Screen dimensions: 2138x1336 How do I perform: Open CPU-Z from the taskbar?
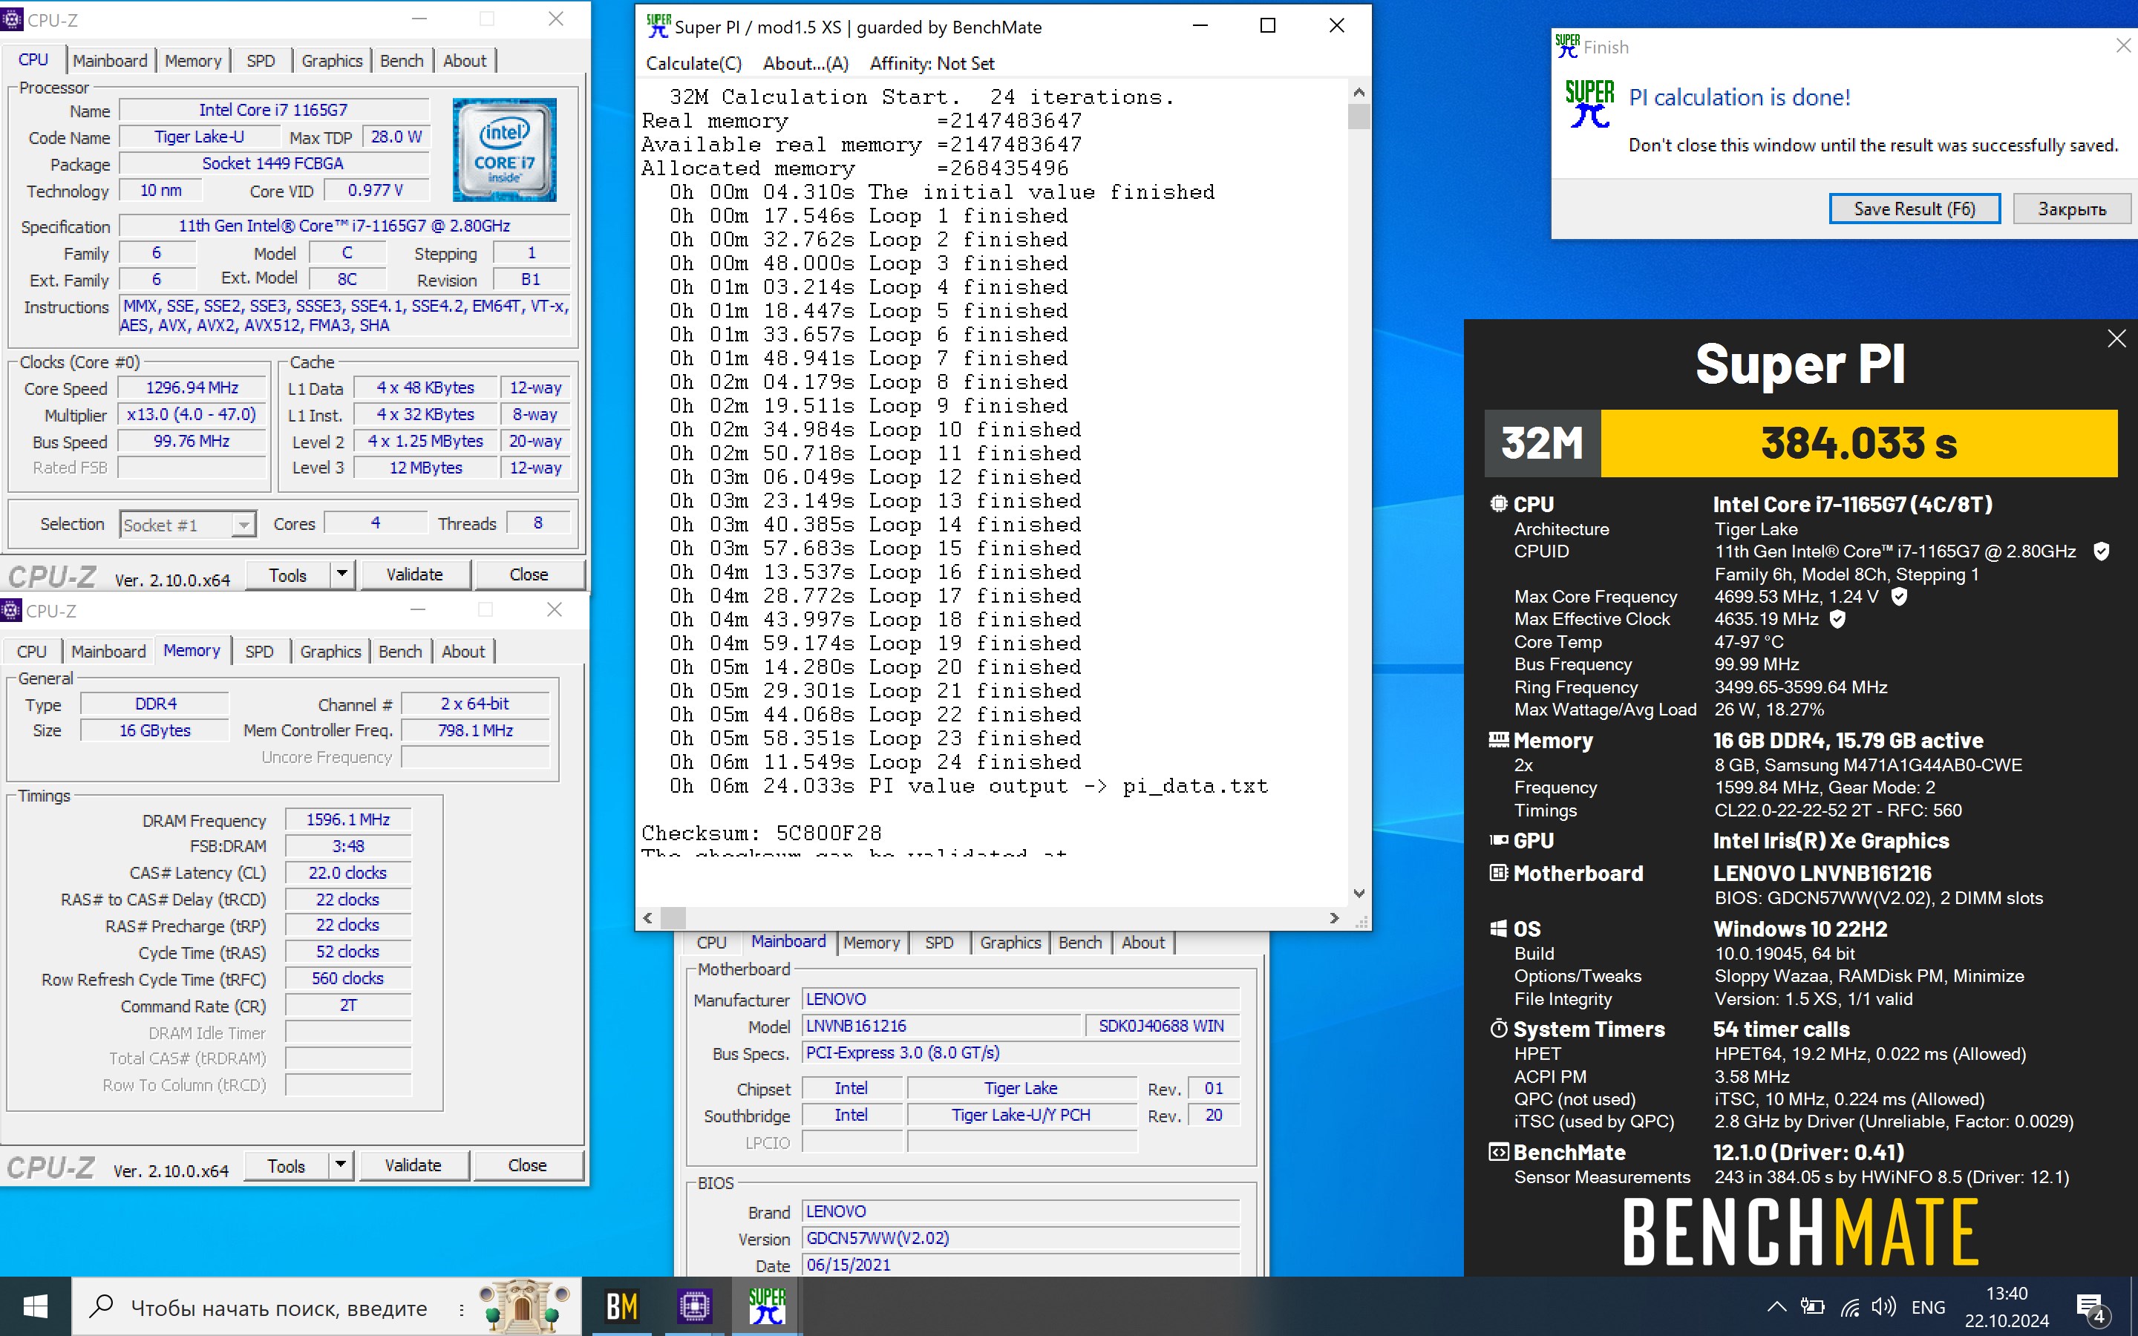click(x=694, y=1306)
